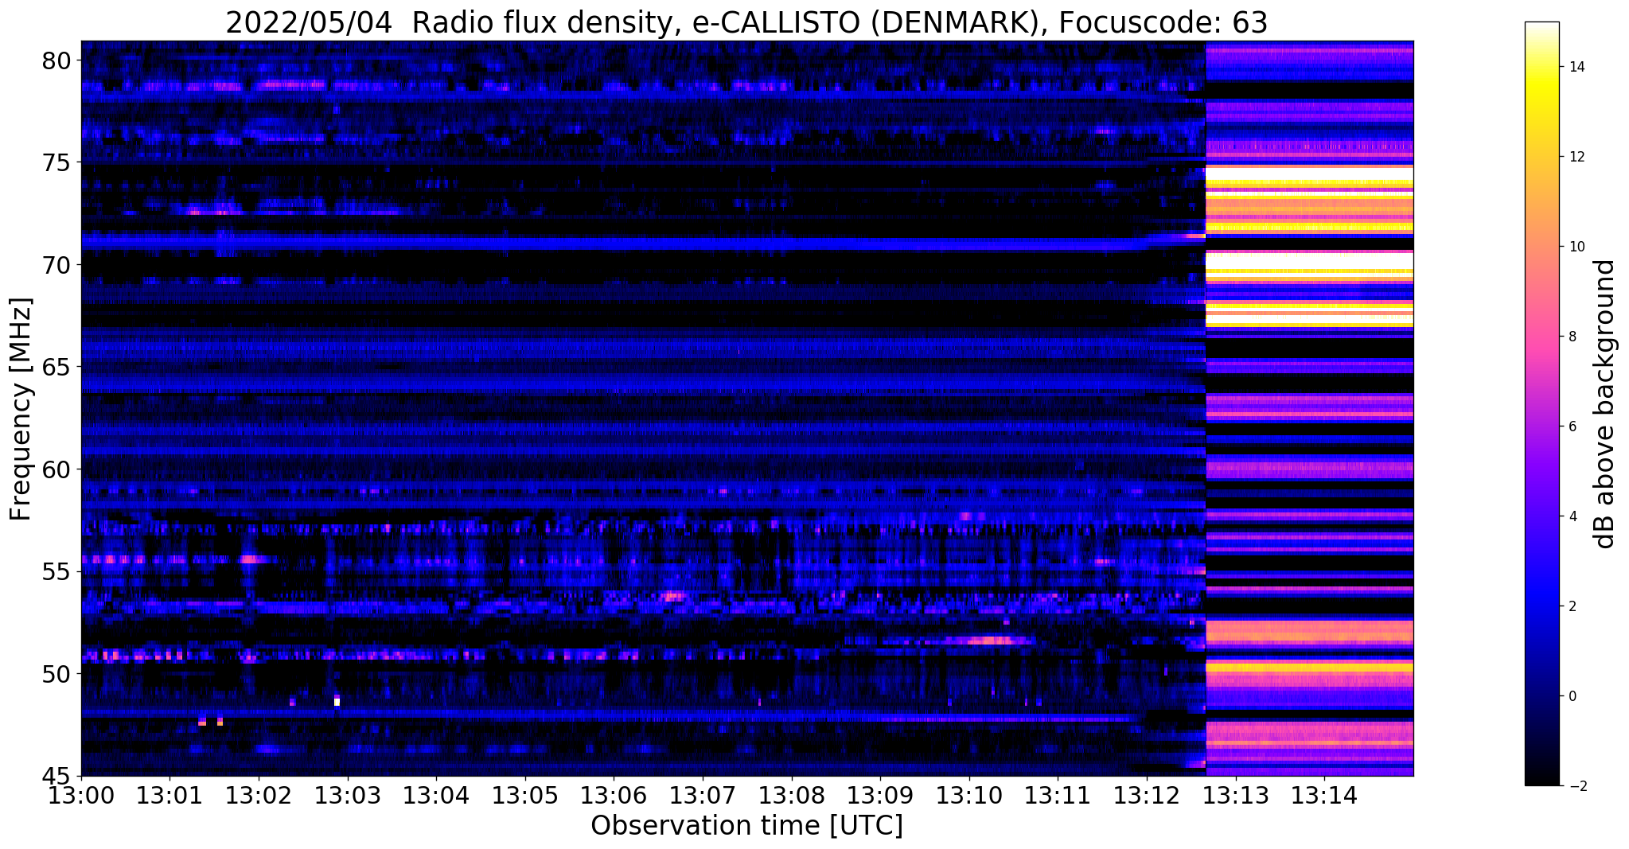Click the 75 MHz frequency tick label

[57, 163]
